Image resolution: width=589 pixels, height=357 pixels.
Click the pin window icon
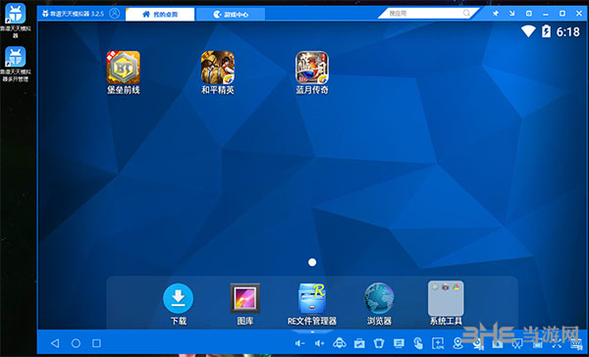[x=496, y=13]
